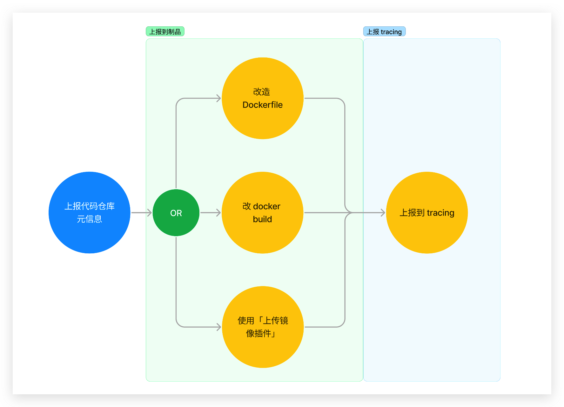Click the green OR circle node

click(176, 213)
